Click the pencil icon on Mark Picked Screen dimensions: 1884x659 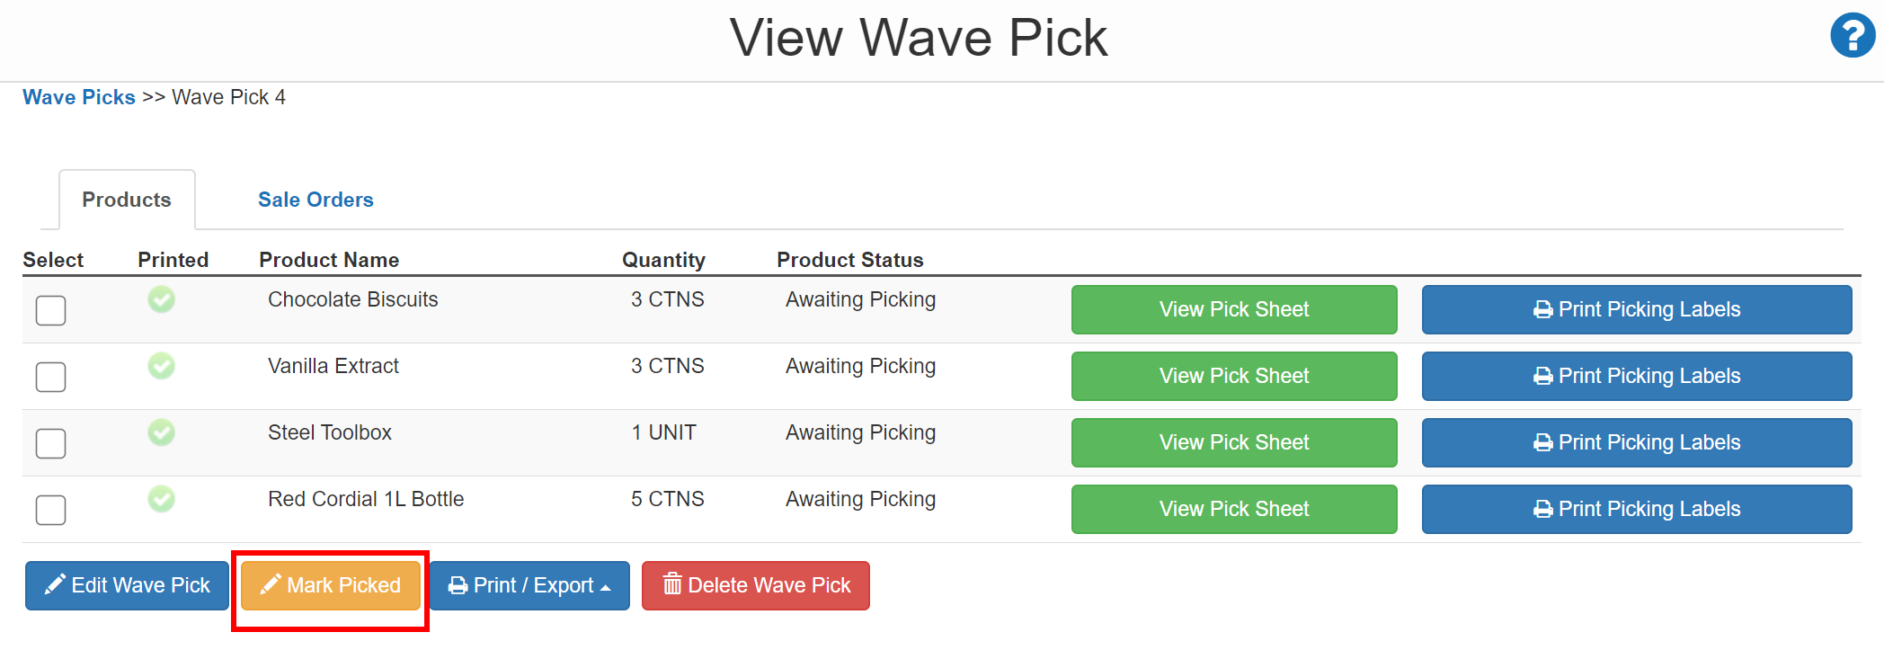click(271, 584)
